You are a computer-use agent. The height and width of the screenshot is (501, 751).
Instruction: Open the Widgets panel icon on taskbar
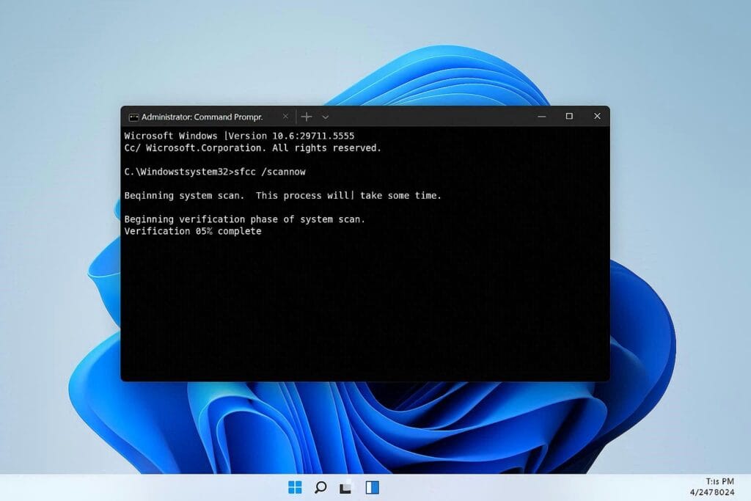pos(372,487)
